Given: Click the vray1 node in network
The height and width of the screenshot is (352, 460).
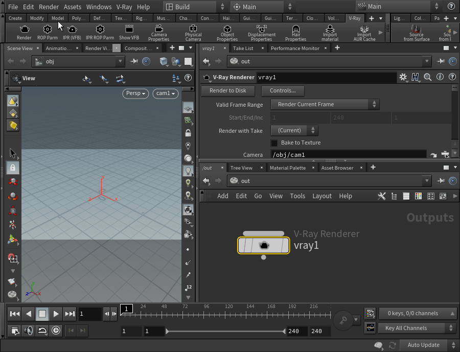Looking at the screenshot, I should click(x=263, y=246).
